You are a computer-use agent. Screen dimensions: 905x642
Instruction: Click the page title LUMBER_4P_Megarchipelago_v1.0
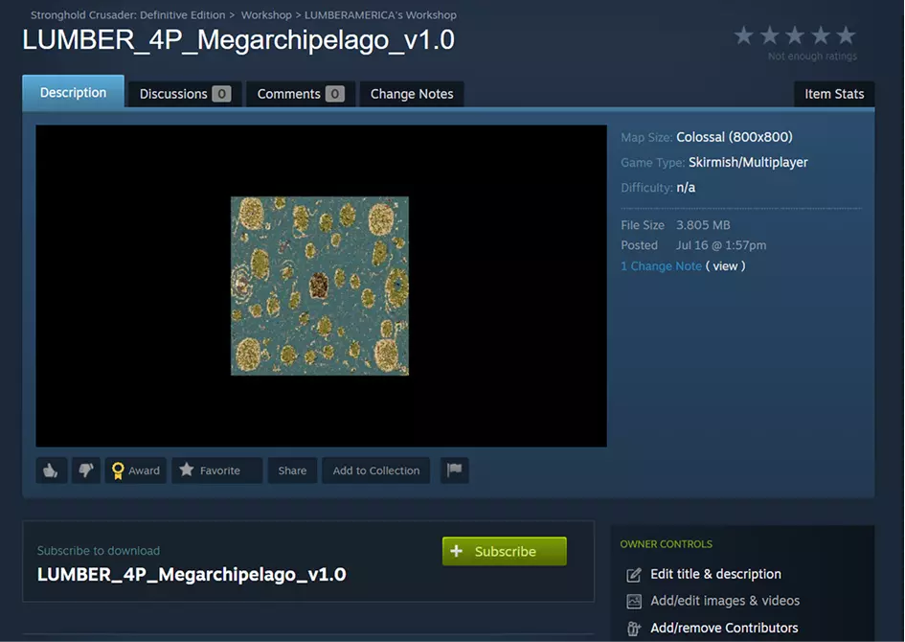(x=238, y=40)
